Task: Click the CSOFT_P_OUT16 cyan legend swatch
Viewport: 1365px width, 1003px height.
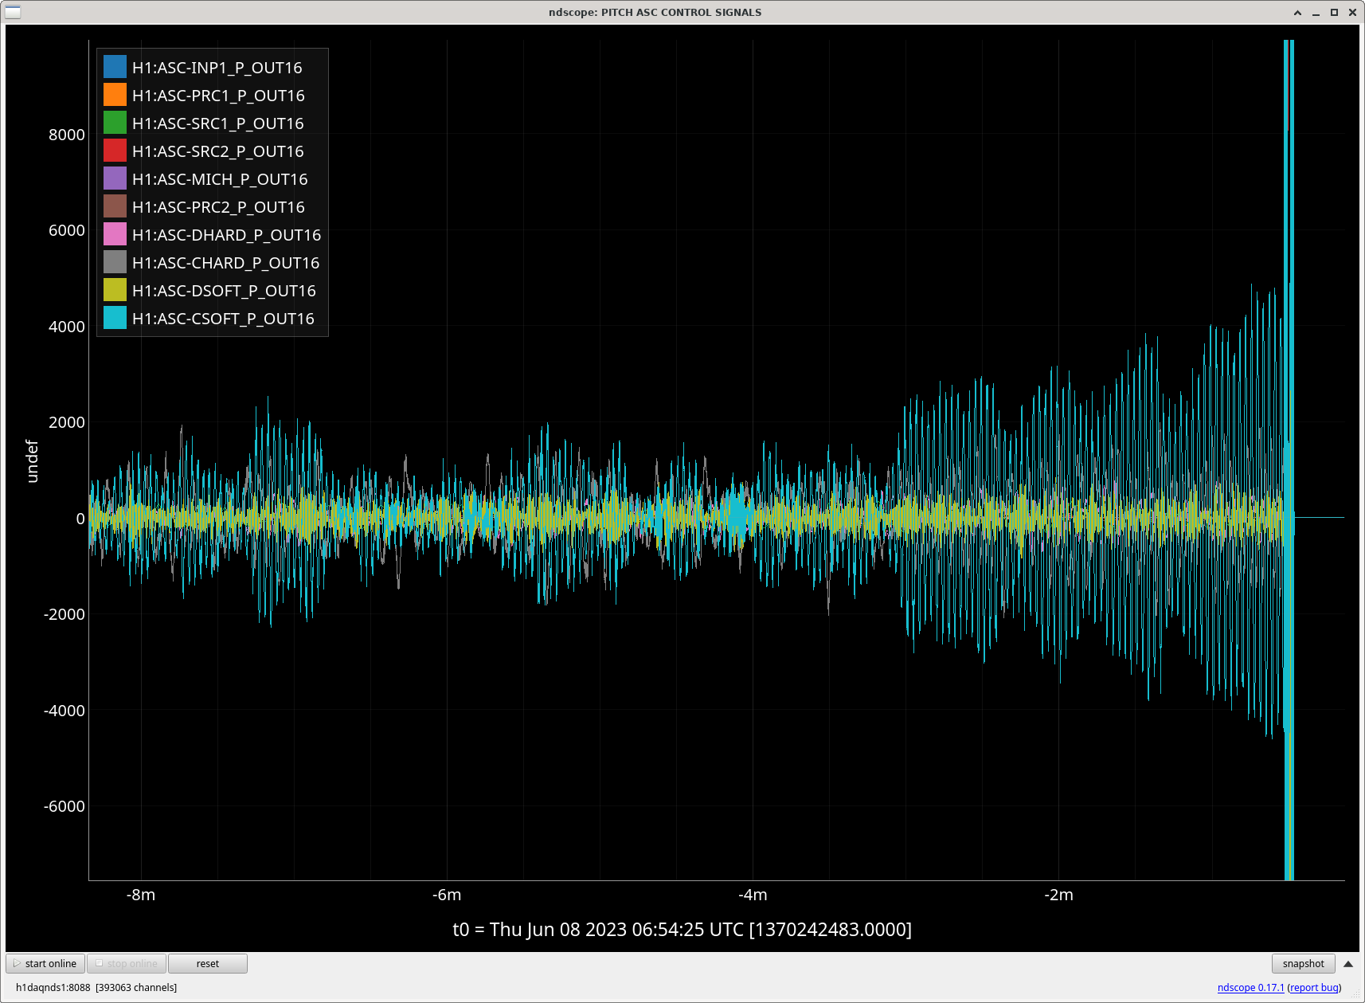Action: (x=115, y=318)
